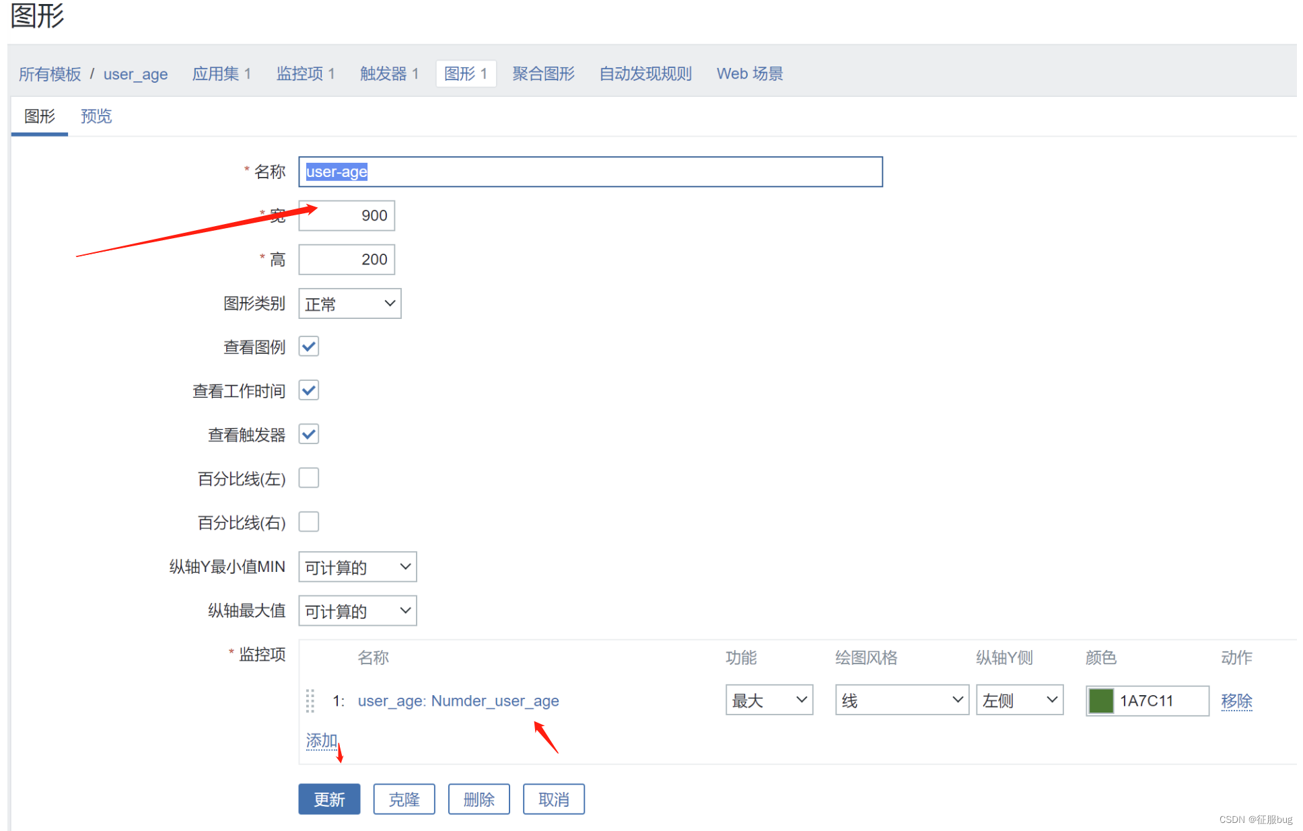Open the 监控项 navigation tab
Image resolution: width=1303 pixels, height=831 pixels.
306,73
